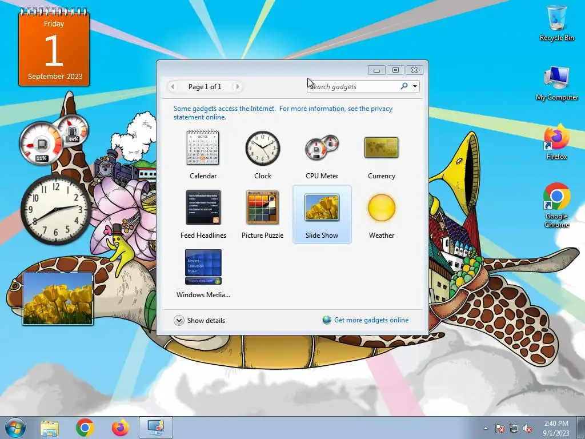The height and width of the screenshot is (439, 585).
Task: Go to next gadget page
Action: click(237, 87)
